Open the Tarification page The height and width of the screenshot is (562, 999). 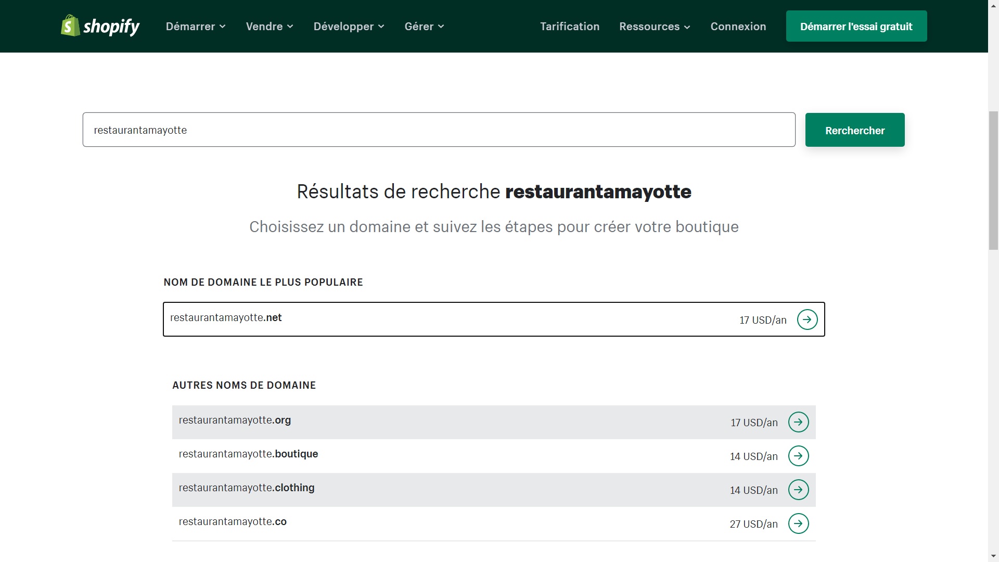pos(569,26)
